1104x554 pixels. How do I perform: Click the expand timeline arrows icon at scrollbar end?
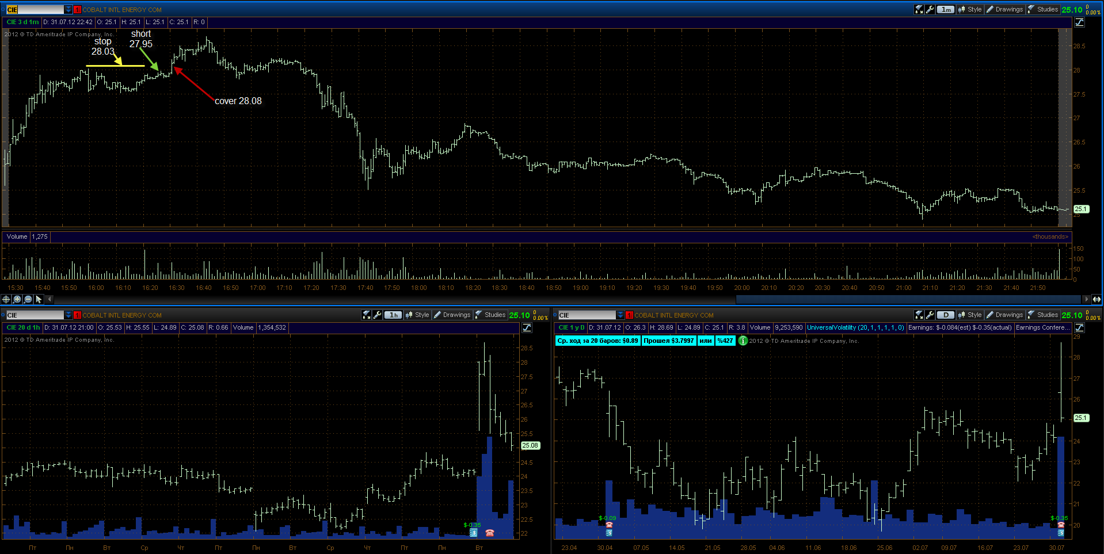coord(1097,299)
